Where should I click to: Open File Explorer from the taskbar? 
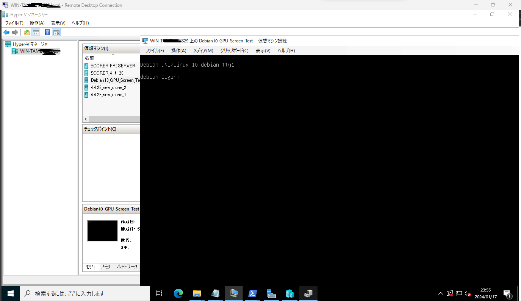coord(197,293)
